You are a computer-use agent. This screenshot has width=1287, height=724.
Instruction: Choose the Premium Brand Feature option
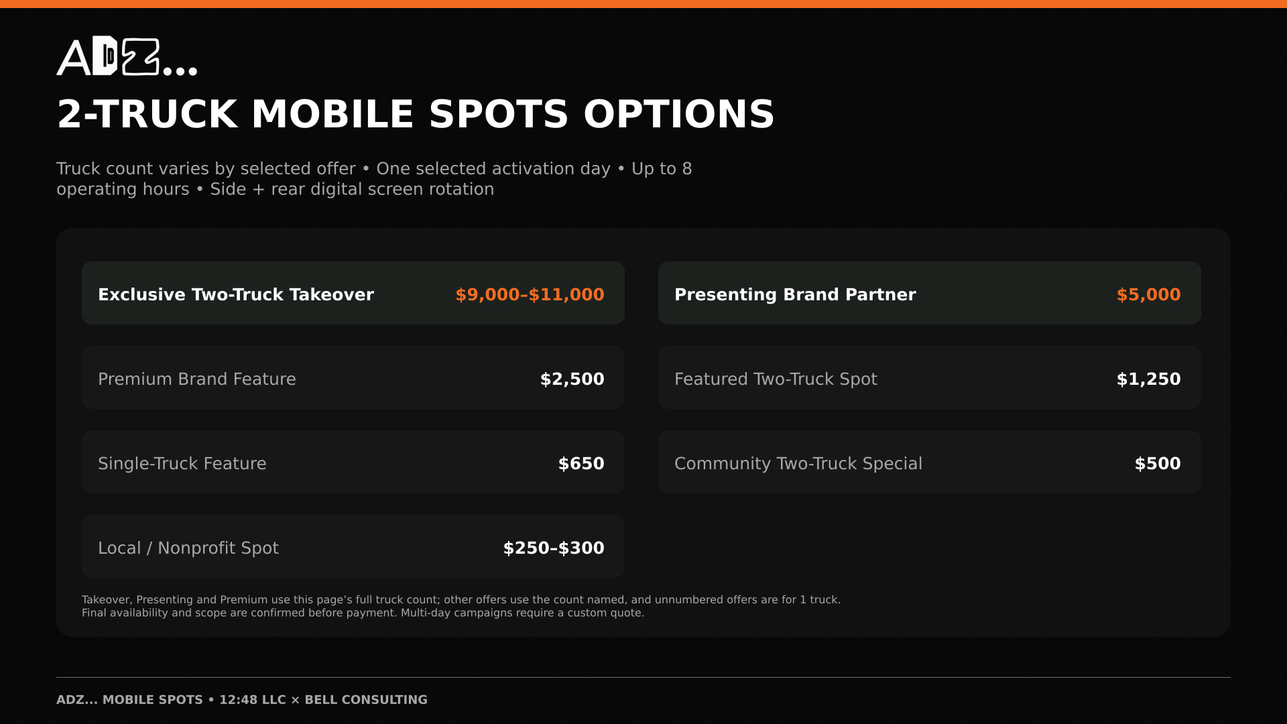click(353, 377)
